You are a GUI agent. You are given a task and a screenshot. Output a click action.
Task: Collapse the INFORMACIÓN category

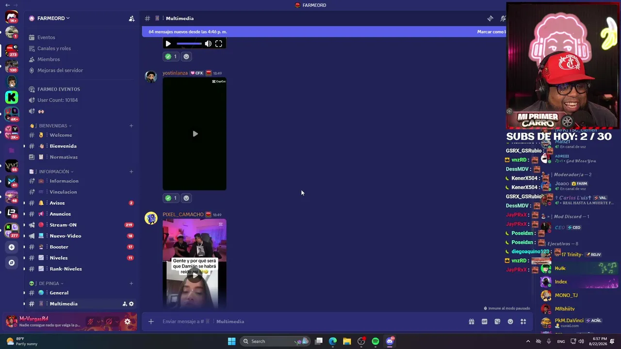point(56,172)
